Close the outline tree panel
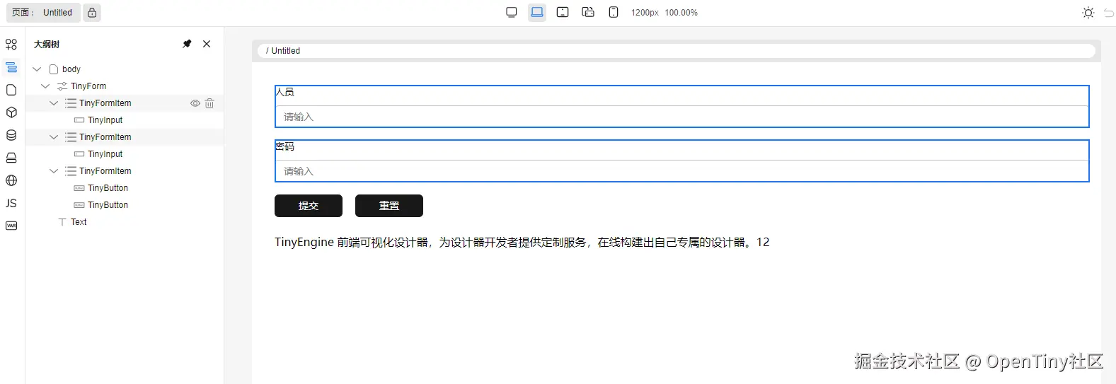 (207, 44)
